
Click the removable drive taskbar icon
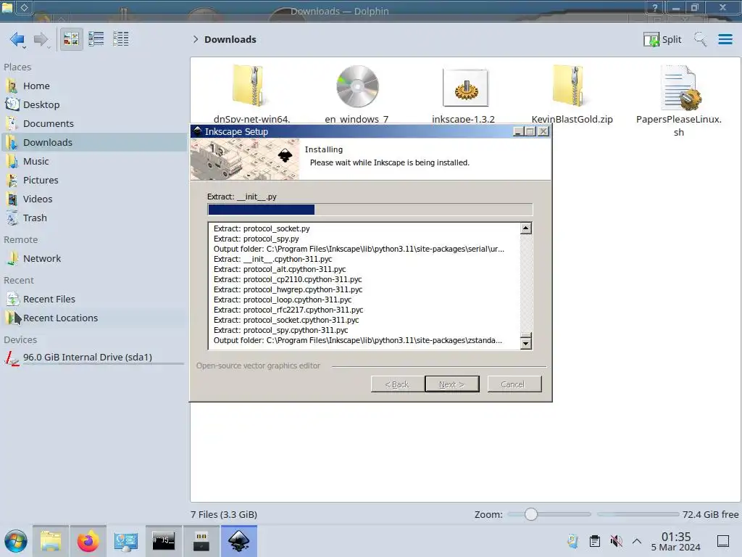tap(201, 541)
